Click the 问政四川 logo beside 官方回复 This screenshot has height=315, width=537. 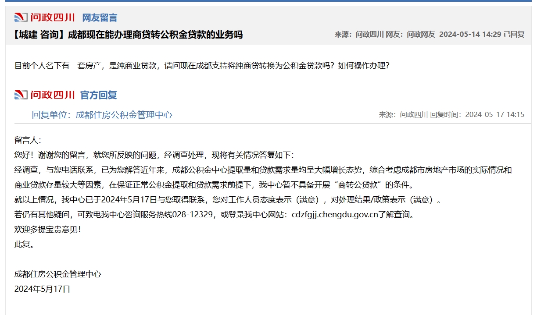[45, 95]
